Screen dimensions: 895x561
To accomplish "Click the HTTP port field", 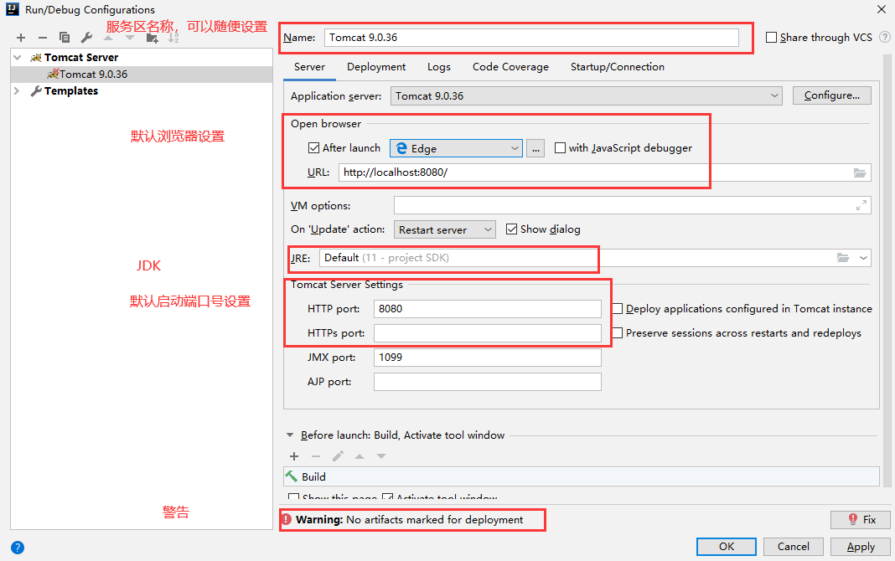I will click(488, 309).
